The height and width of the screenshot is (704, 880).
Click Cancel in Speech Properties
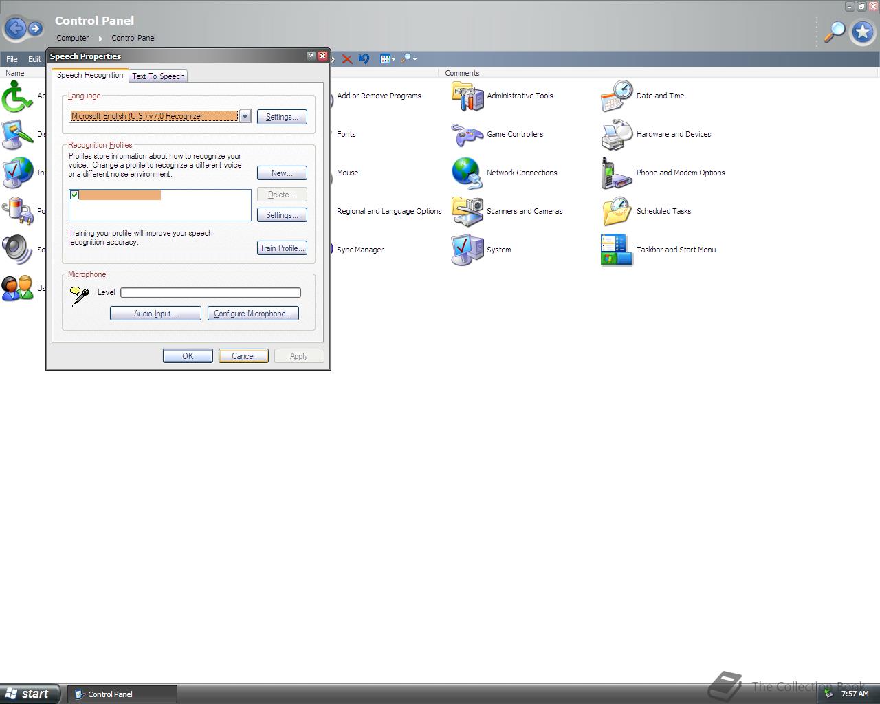coord(243,356)
